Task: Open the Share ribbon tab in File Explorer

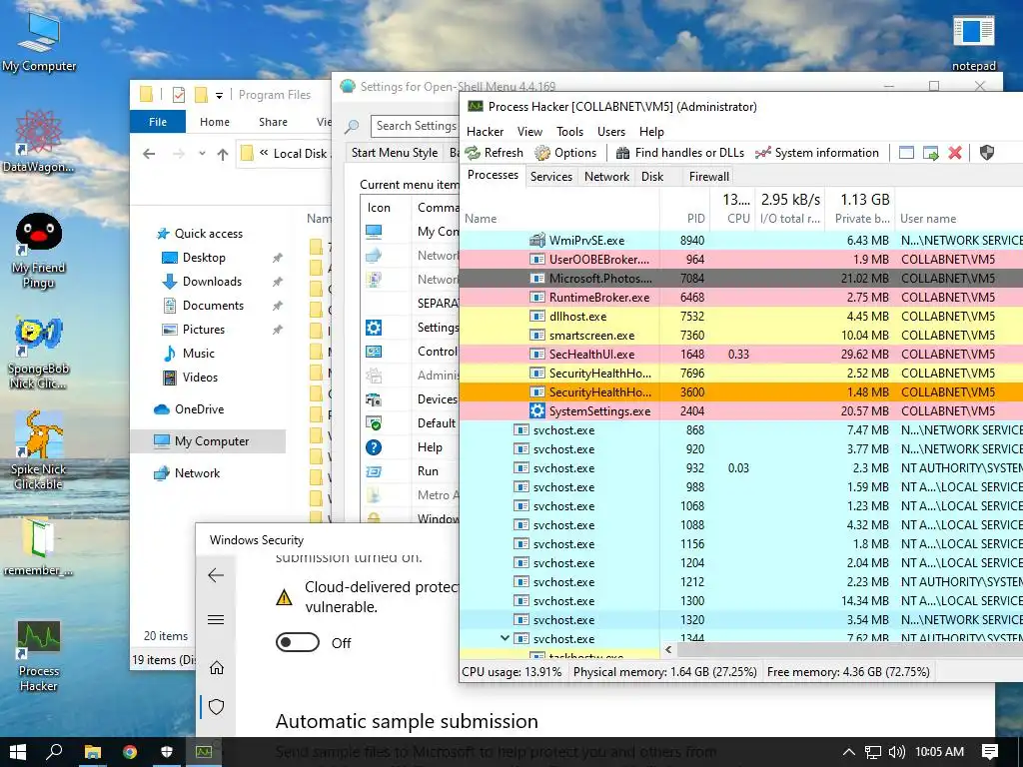Action: pos(273,122)
